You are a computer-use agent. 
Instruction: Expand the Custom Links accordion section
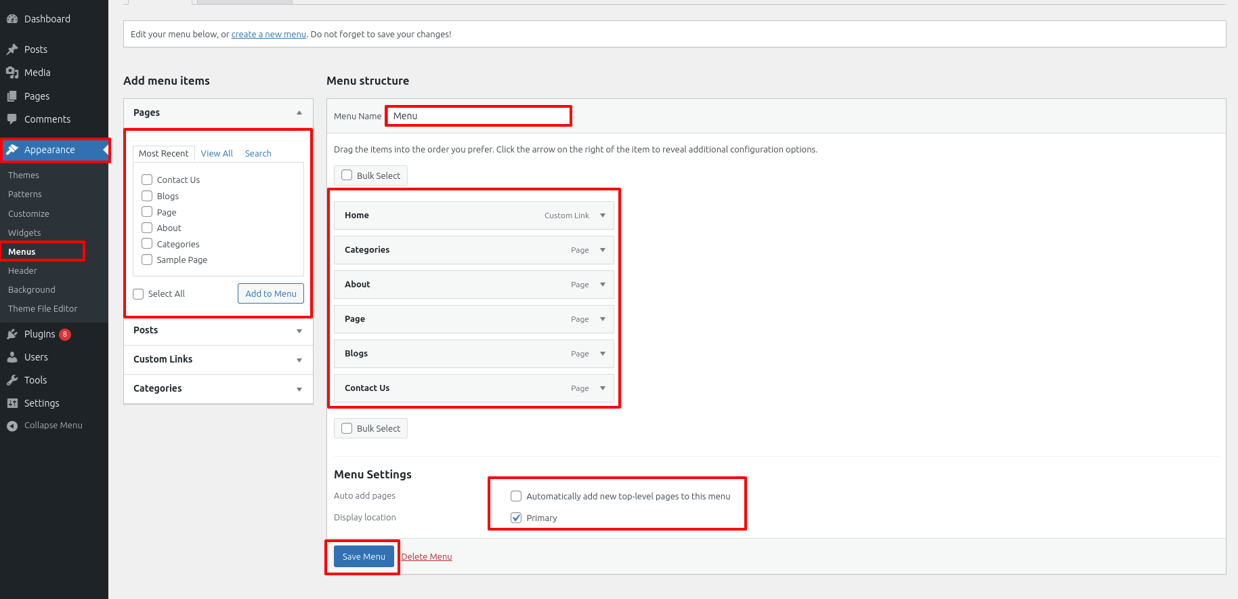coord(299,360)
